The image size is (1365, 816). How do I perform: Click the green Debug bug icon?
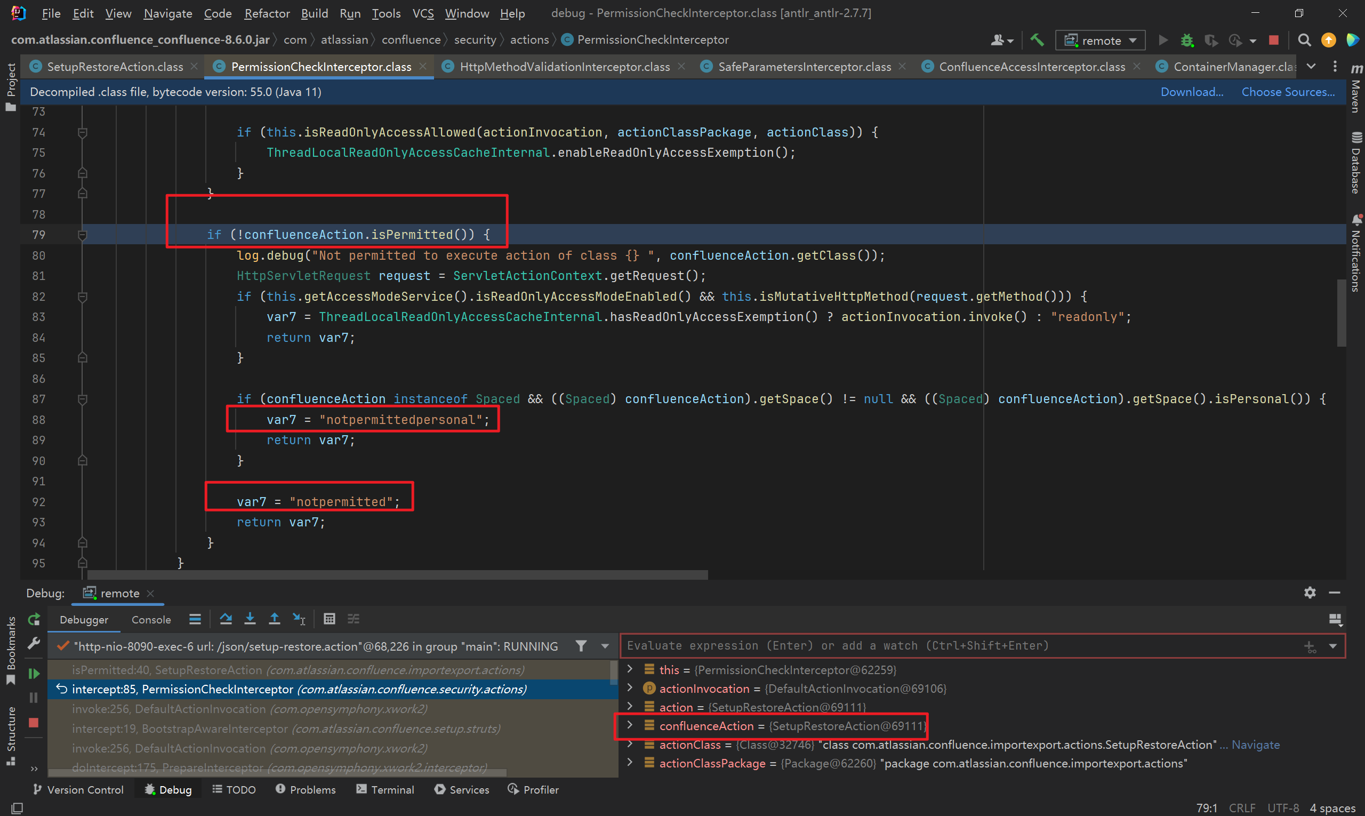coord(1187,40)
